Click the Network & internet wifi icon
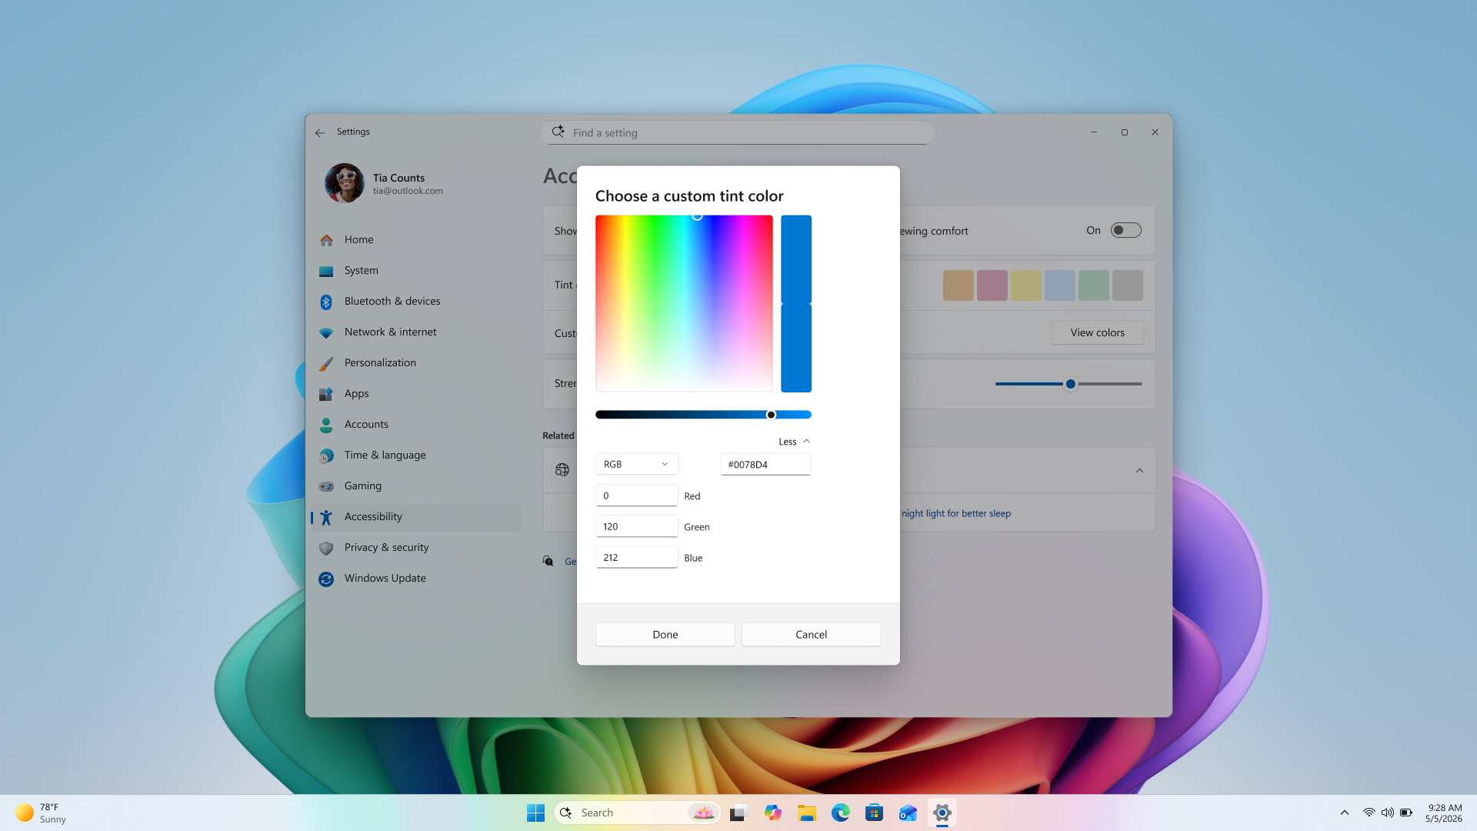The width and height of the screenshot is (1477, 831). 326,332
